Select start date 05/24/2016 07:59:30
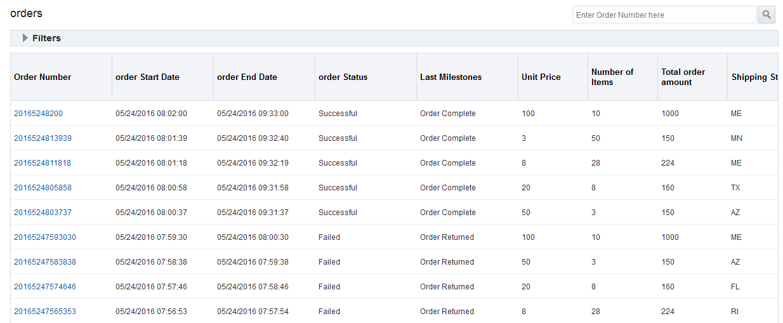The height and width of the screenshot is (323, 783). coord(151,237)
